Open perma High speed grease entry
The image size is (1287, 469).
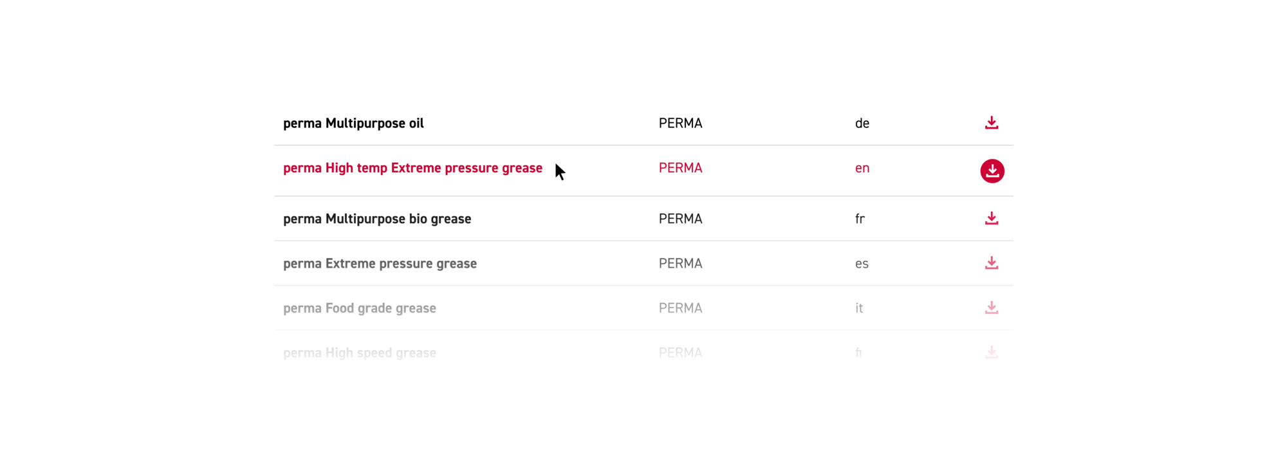[x=360, y=353]
